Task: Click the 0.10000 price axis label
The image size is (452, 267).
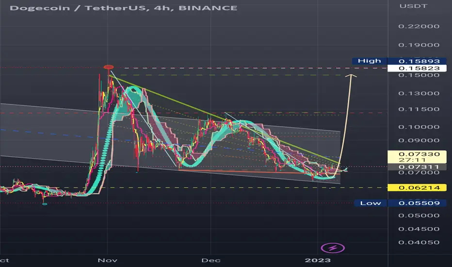Action: [x=419, y=127]
